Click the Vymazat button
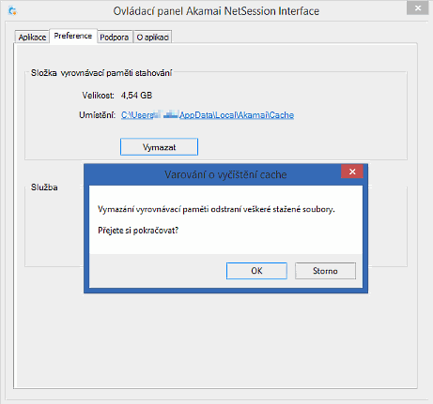This screenshot has width=433, height=404. click(159, 147)
